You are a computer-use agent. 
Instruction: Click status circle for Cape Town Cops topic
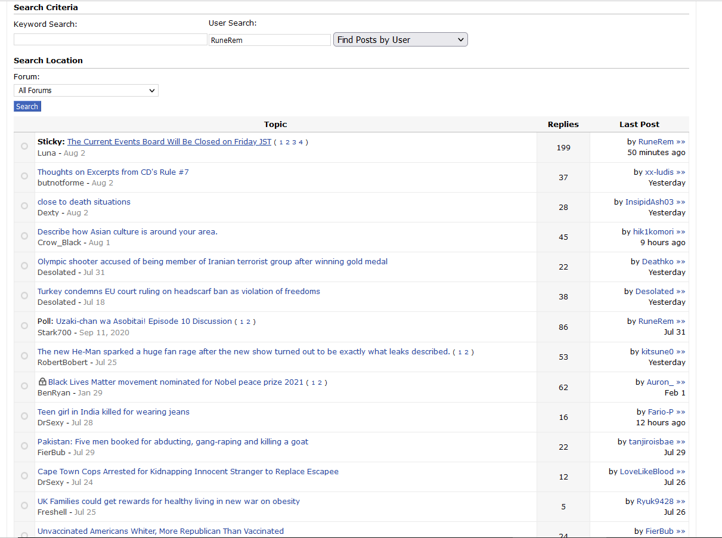point(24,475)
